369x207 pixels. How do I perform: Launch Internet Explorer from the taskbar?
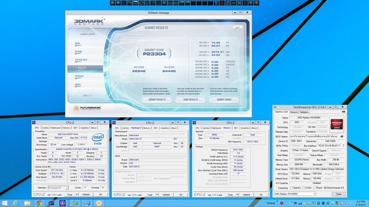(x=16, y=203)
